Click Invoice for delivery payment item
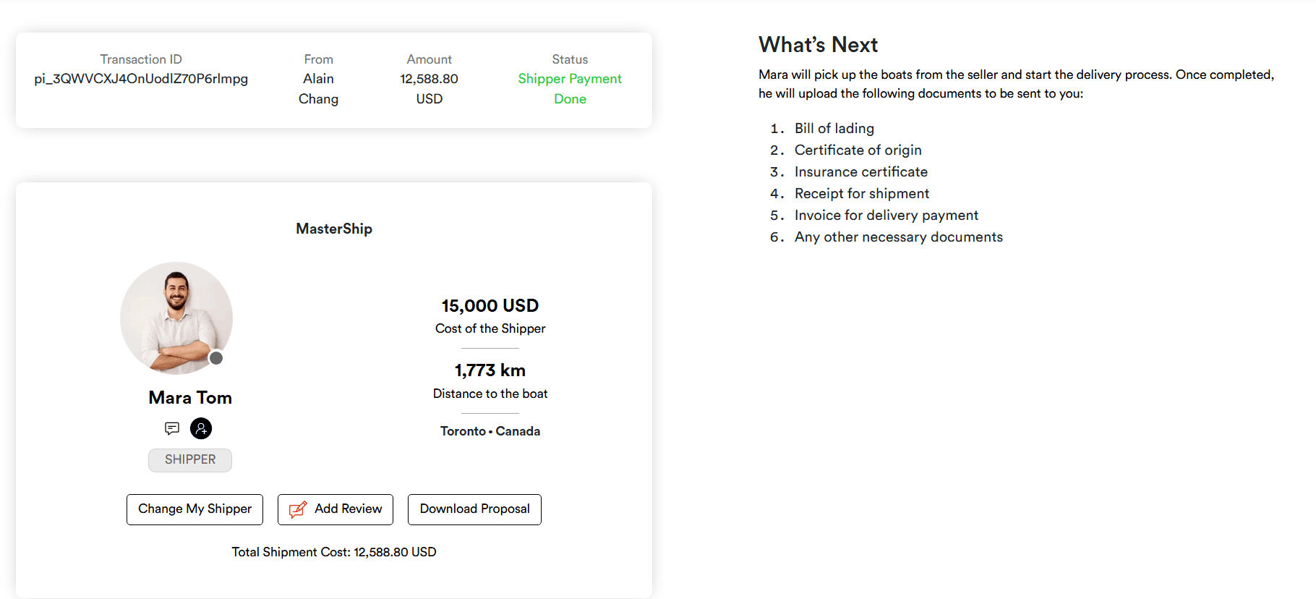The width and height of the screenshot is (1316, 599). pos(886,216)
